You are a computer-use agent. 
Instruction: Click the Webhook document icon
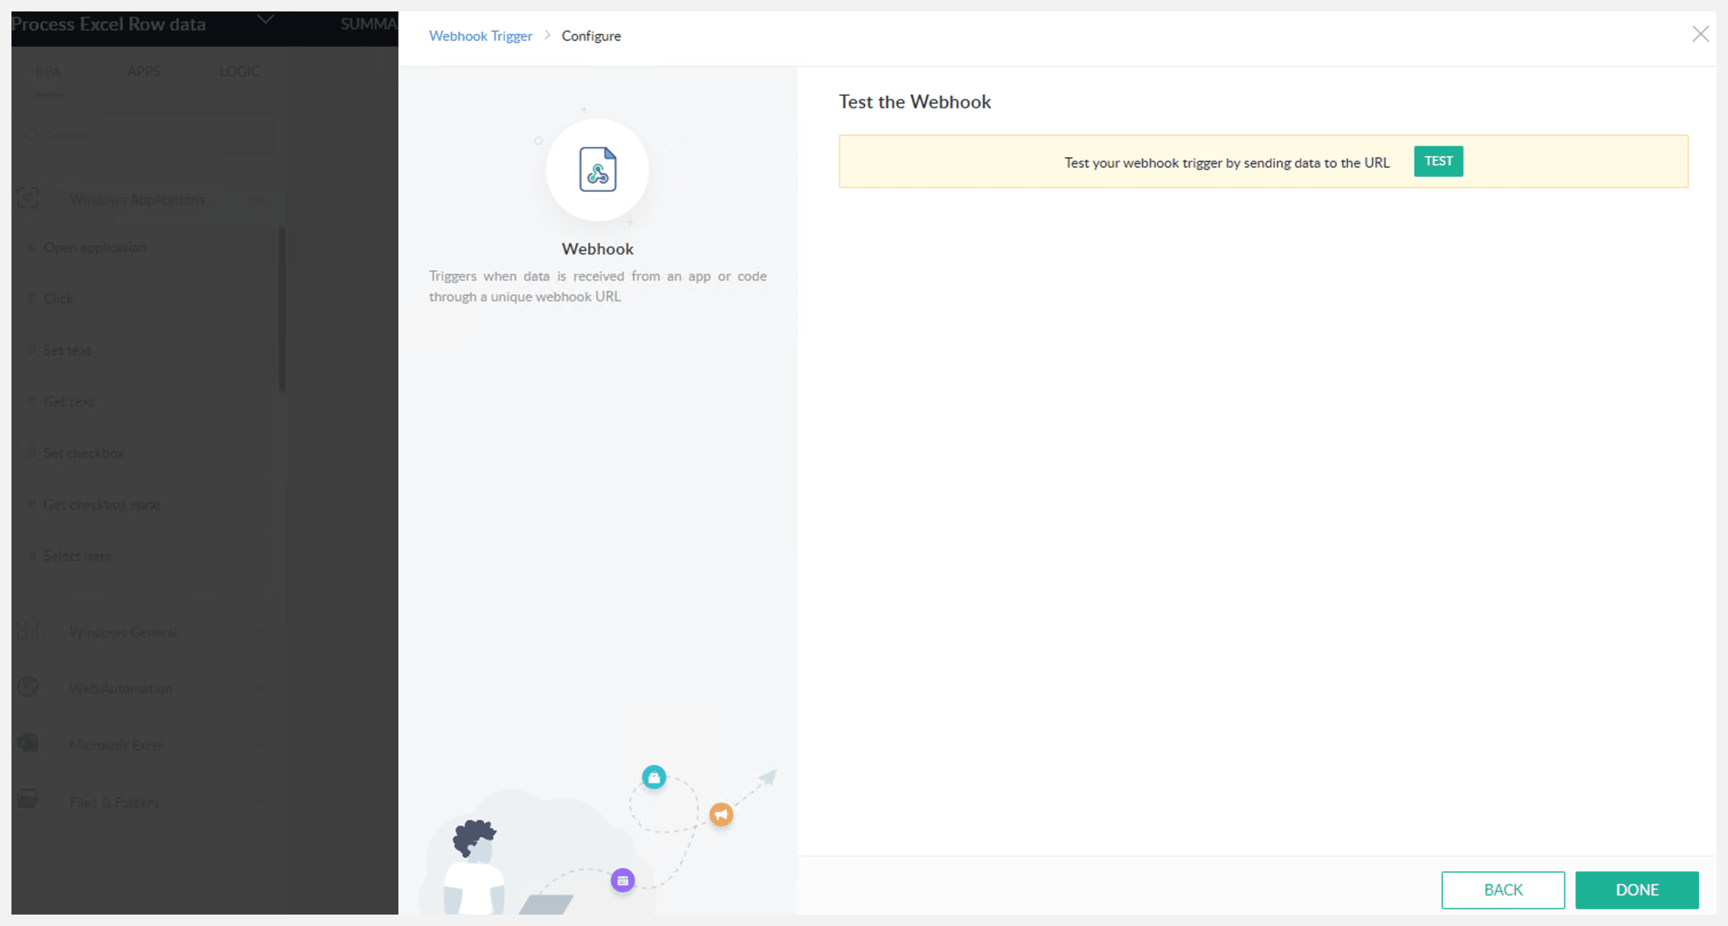[597, 170]
